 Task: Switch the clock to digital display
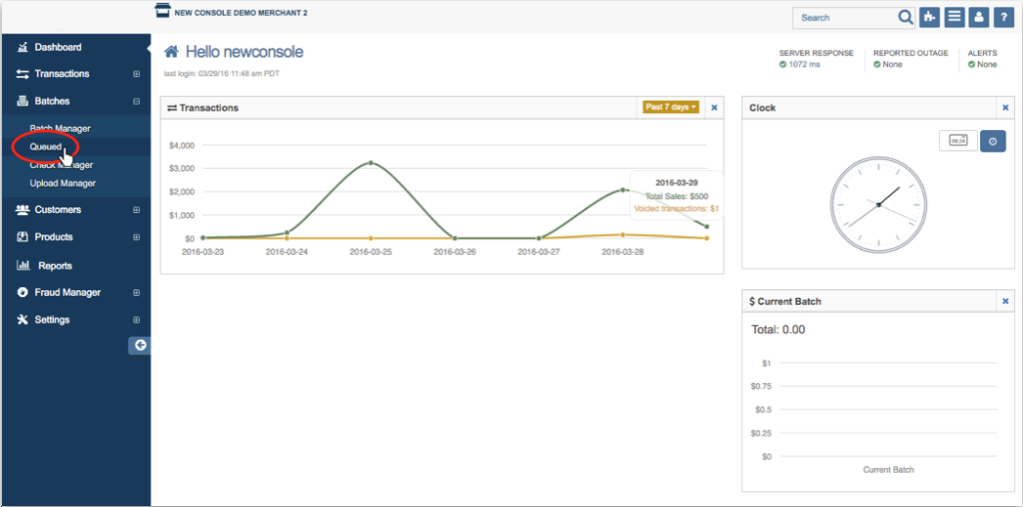pos(957,141)
